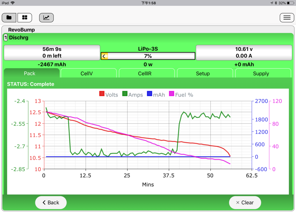Viewport: 296px width, 222px height.
Task: Open the line chart graph icon
Action: click(x=46, y=18)
